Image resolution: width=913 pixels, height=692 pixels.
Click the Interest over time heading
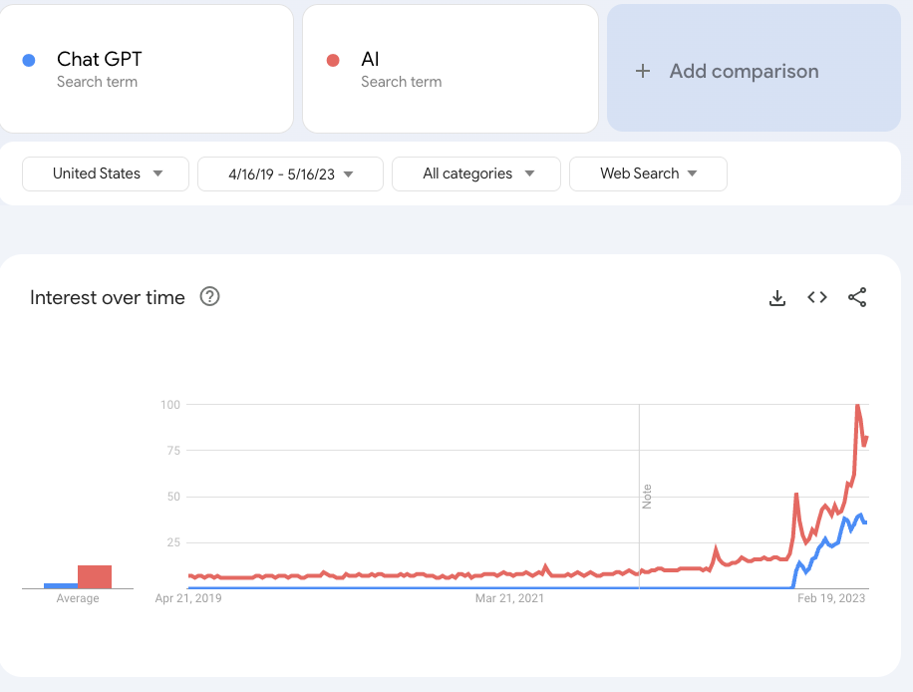point(108,298)
